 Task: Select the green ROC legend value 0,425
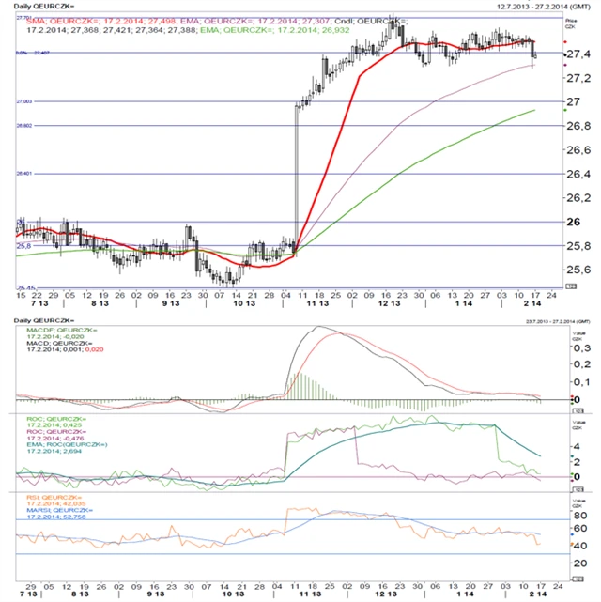71,425
